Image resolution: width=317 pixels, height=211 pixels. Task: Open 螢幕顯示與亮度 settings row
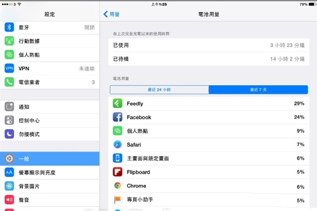tap(50, 172)
